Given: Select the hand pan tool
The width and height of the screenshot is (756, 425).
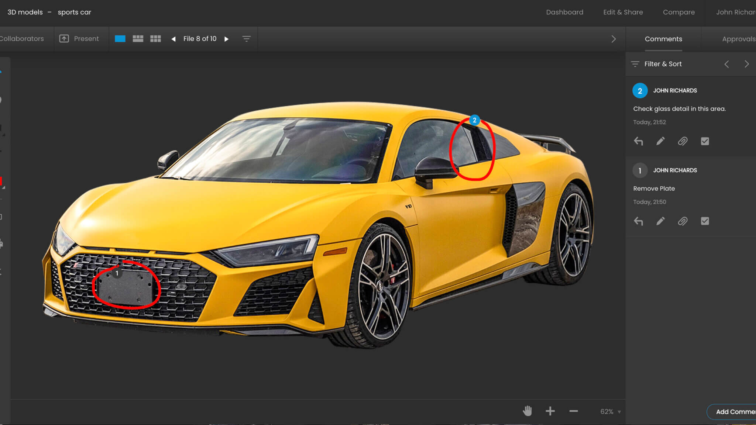Looking at the screenshot, I should tap(527, 411).
